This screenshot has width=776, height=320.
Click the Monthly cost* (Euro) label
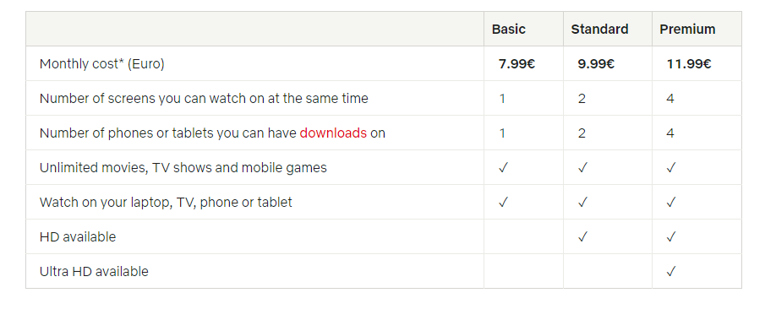point(102,64)
